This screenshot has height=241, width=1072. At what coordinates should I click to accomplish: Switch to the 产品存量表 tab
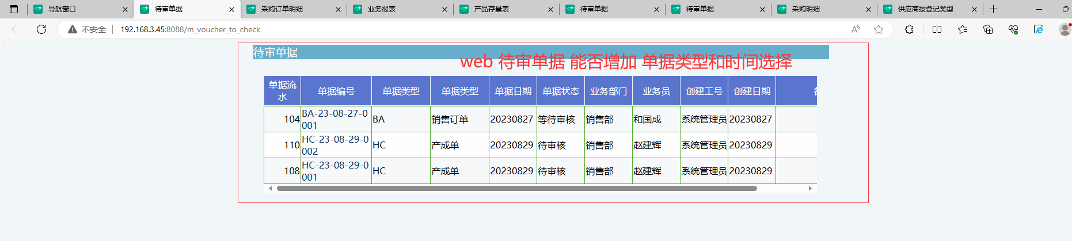tap(491, 9)
